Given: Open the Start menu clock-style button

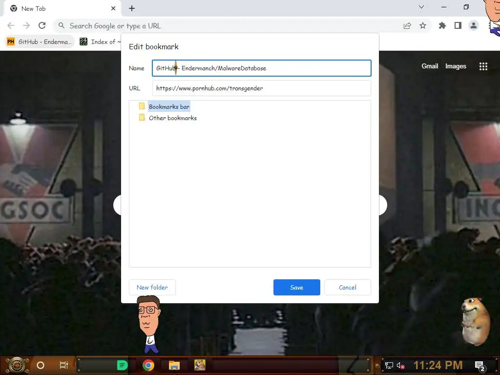Looking at the screenshot, I should pyautogui.click(x=17, y=365).
